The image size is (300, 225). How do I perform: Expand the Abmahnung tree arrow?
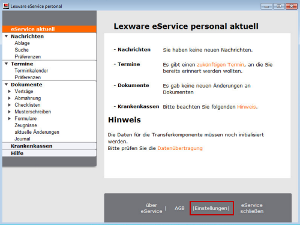(10, 98)
